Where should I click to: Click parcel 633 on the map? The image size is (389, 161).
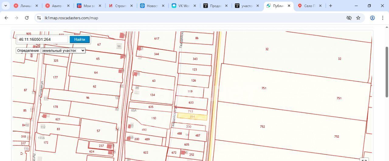pyautogui.click(x=191, y=103)
